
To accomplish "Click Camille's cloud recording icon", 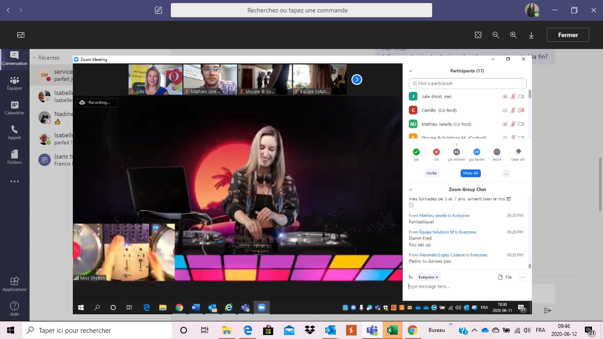I will (505, 110).
